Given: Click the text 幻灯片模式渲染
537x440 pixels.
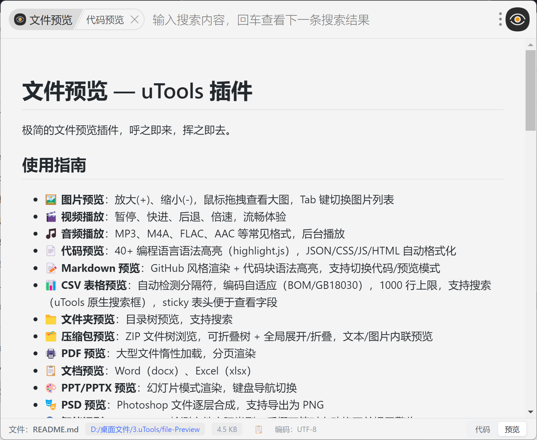Looking at the screenshot, I should (184, 388).
